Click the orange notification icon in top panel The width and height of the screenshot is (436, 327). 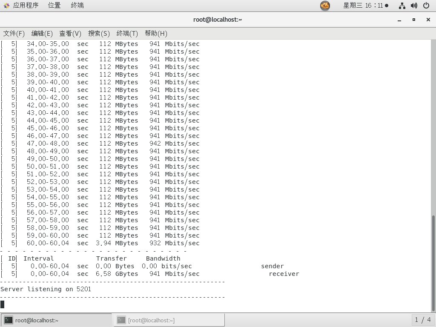coord(325,6)
